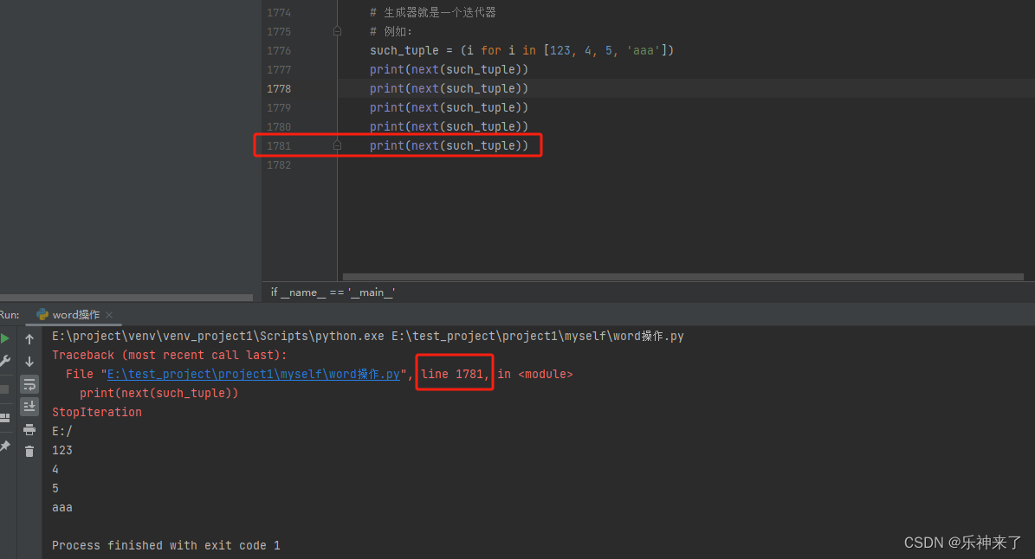Click line number 1780 in gutter
The height and width of the screenshot is (559, 1035).
(x=279, y=126)
